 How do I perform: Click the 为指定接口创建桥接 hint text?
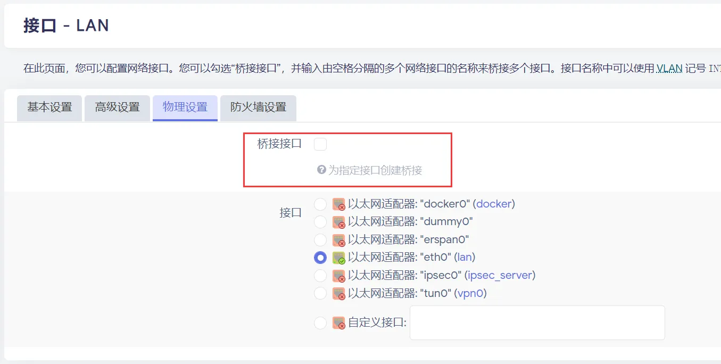[375, 170]
